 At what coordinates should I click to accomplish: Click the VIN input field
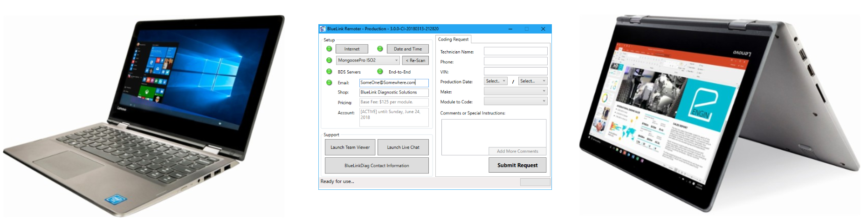pyautogui.click(x=516, y=71)
